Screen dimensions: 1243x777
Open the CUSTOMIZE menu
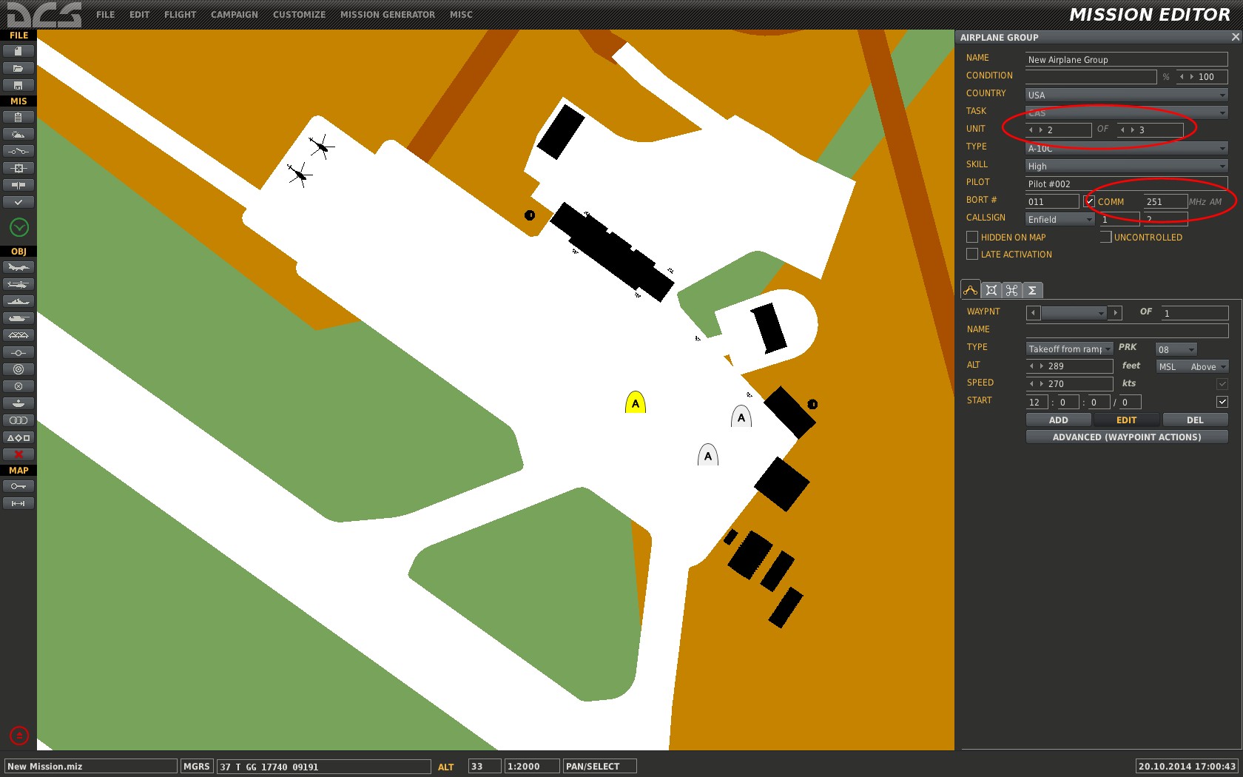(299, 15)
